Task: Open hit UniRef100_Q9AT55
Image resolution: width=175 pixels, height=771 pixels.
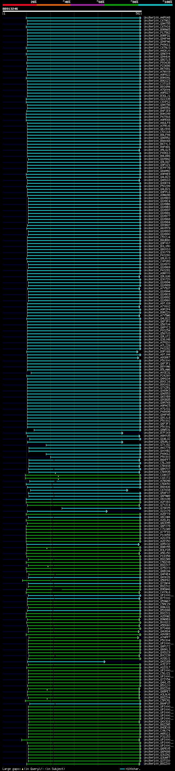Action: [x=157, y=24]
